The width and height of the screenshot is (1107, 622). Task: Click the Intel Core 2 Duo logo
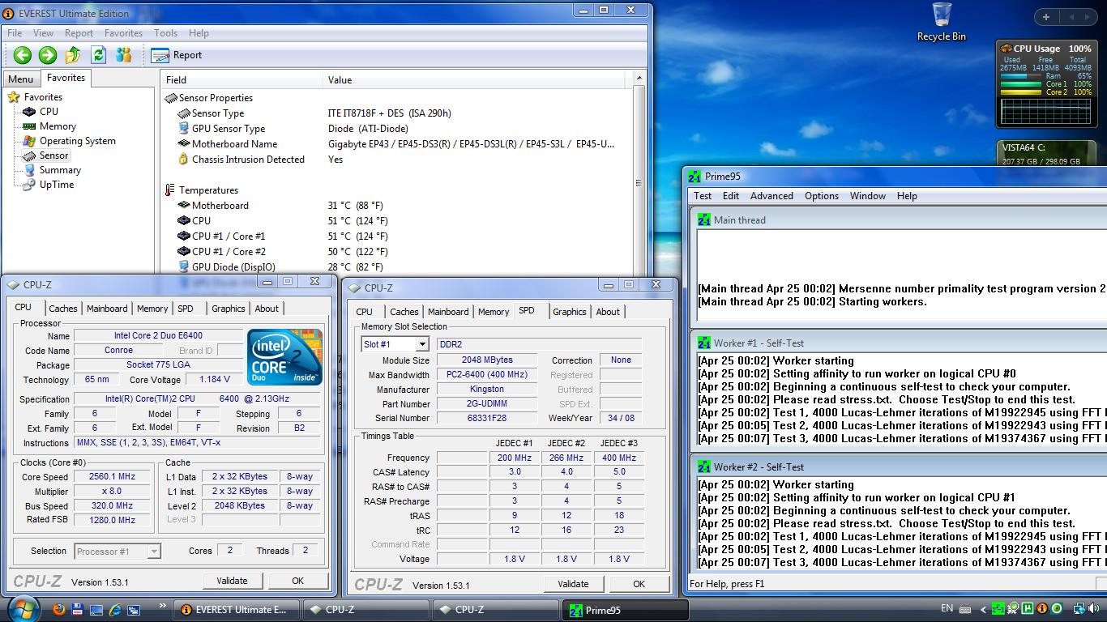pos(285,356)
